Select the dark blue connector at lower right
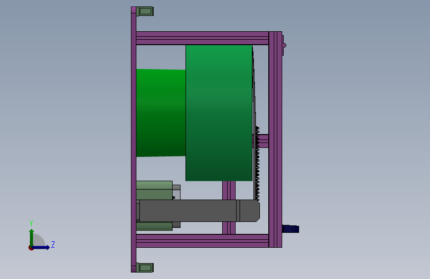Image resolution: width=430 pixels, height=279 pixels. (x=291, y=229)
